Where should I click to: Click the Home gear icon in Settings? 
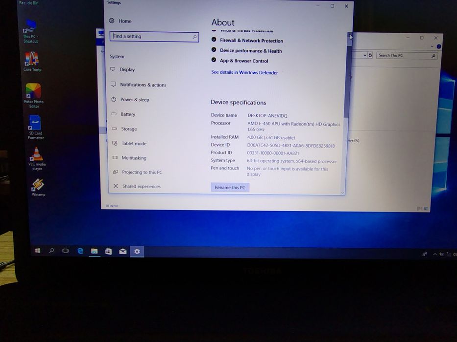112,21
